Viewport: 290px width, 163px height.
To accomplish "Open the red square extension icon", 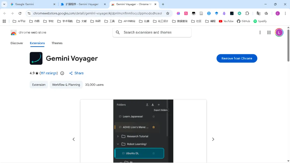I will click(186, 13).
